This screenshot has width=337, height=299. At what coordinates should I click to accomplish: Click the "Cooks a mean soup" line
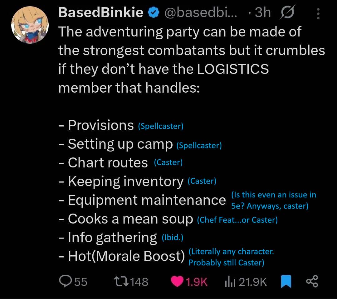pyautogui.click(x=130, y=219)
